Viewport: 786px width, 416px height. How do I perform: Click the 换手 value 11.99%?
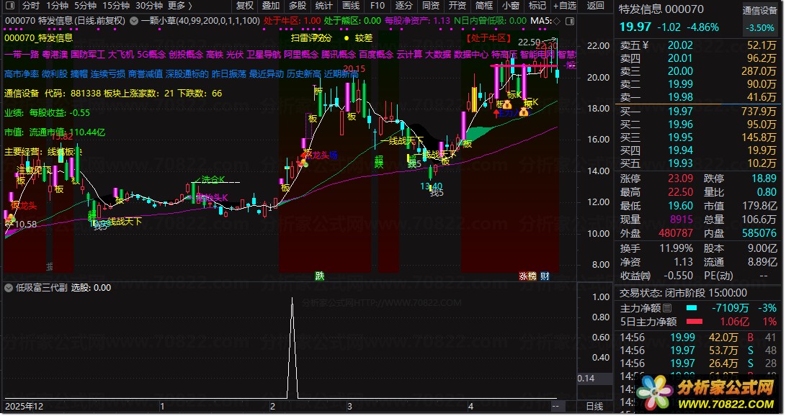[676, 248]
